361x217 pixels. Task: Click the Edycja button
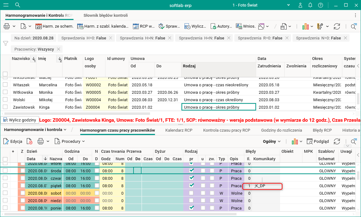[x=13, y=142]
